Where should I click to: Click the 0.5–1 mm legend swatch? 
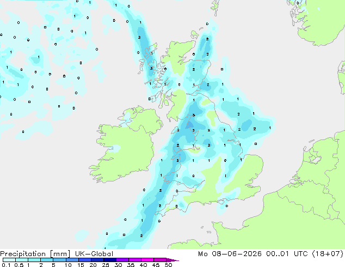22,260
